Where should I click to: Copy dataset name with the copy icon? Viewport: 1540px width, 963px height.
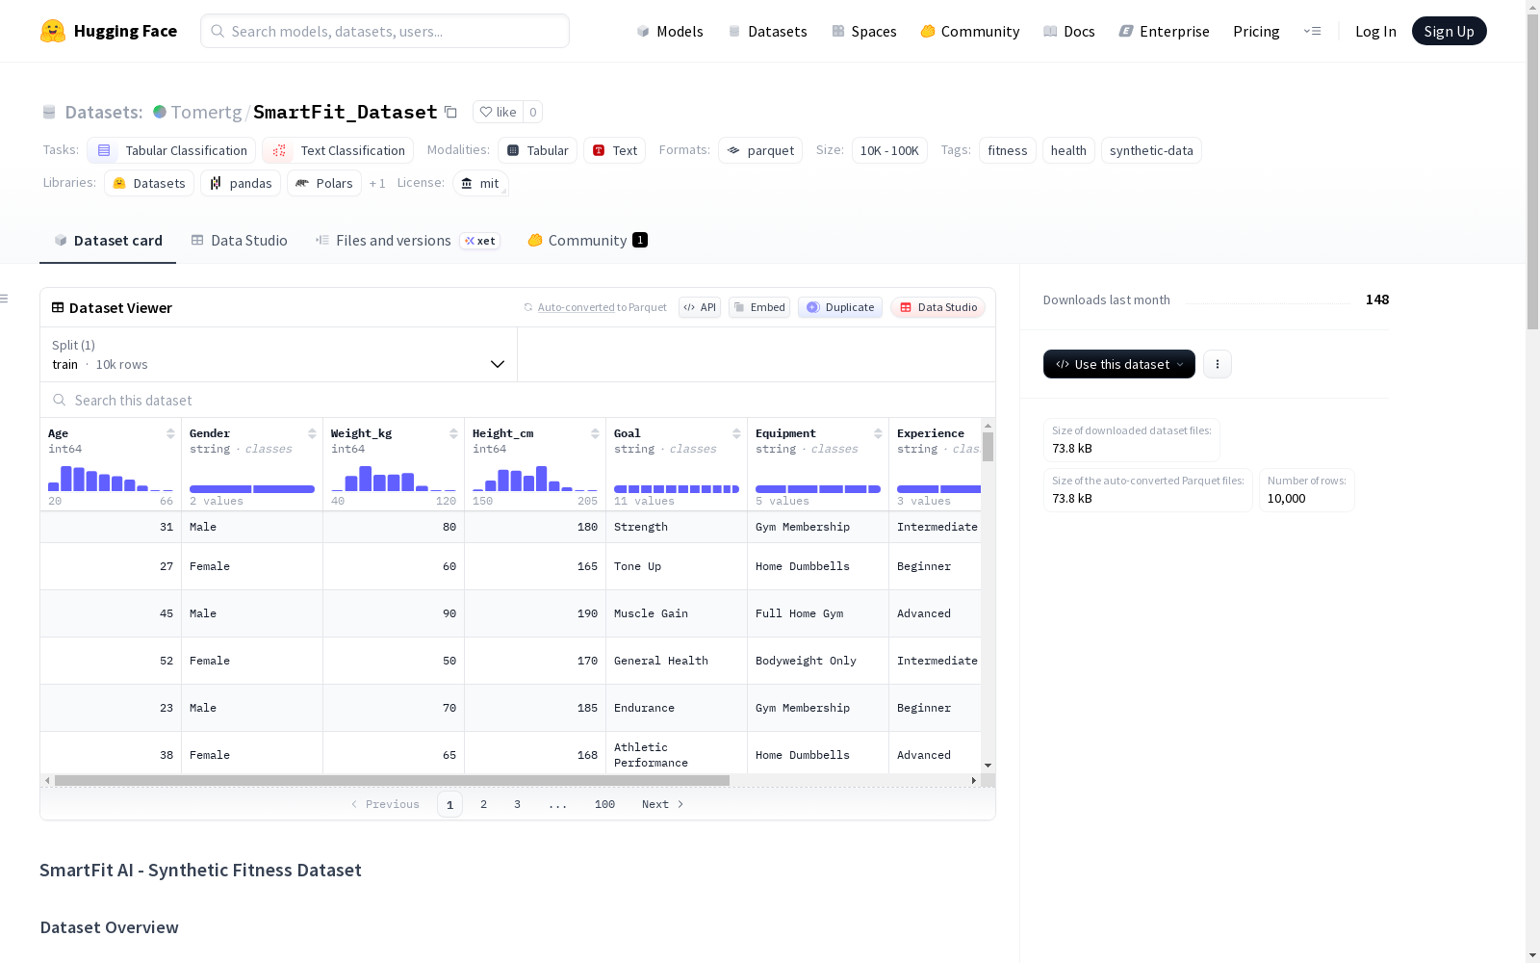450,112
